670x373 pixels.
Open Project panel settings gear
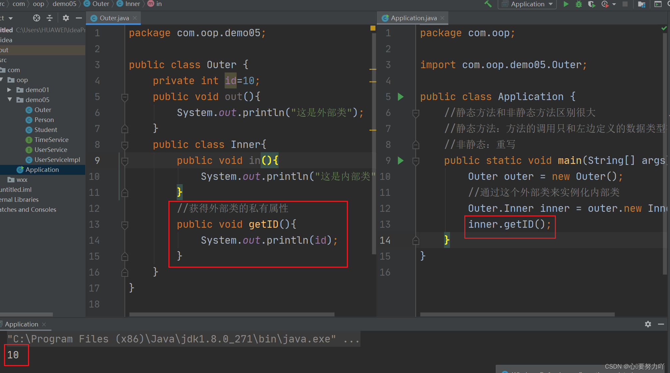[66, 18]
